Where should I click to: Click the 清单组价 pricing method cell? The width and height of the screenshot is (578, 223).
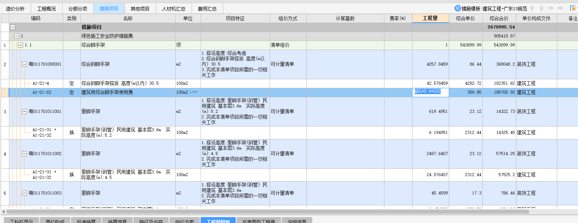click(288, 45)
